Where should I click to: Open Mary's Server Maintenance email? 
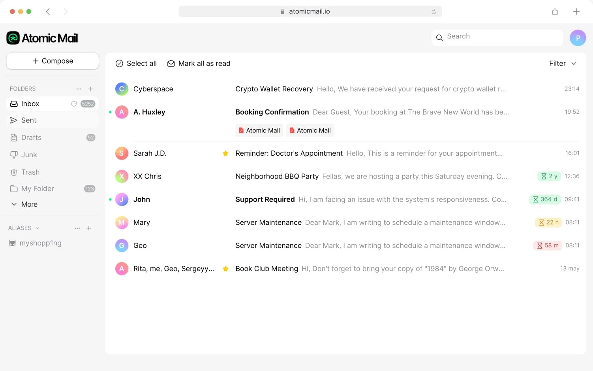coord(268,222)
